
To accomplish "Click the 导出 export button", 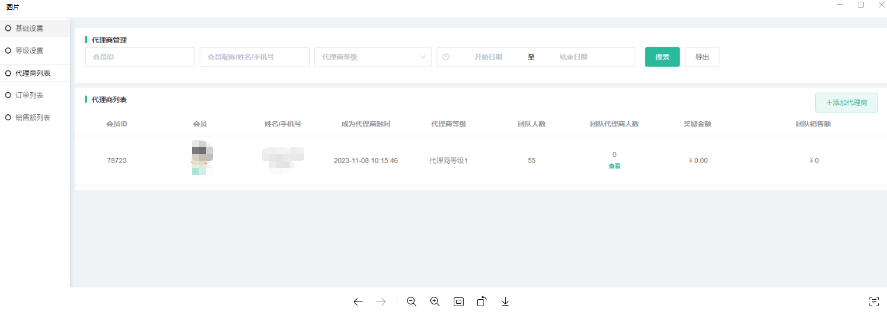I will click(702, 57).
